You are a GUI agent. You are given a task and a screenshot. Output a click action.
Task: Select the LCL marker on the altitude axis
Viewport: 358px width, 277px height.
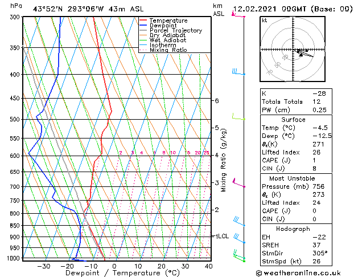coord(220,236)
